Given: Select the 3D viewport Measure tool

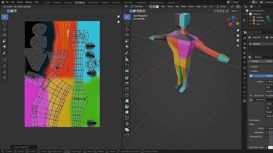Looking at the screenshot, I should coord(127,59).
